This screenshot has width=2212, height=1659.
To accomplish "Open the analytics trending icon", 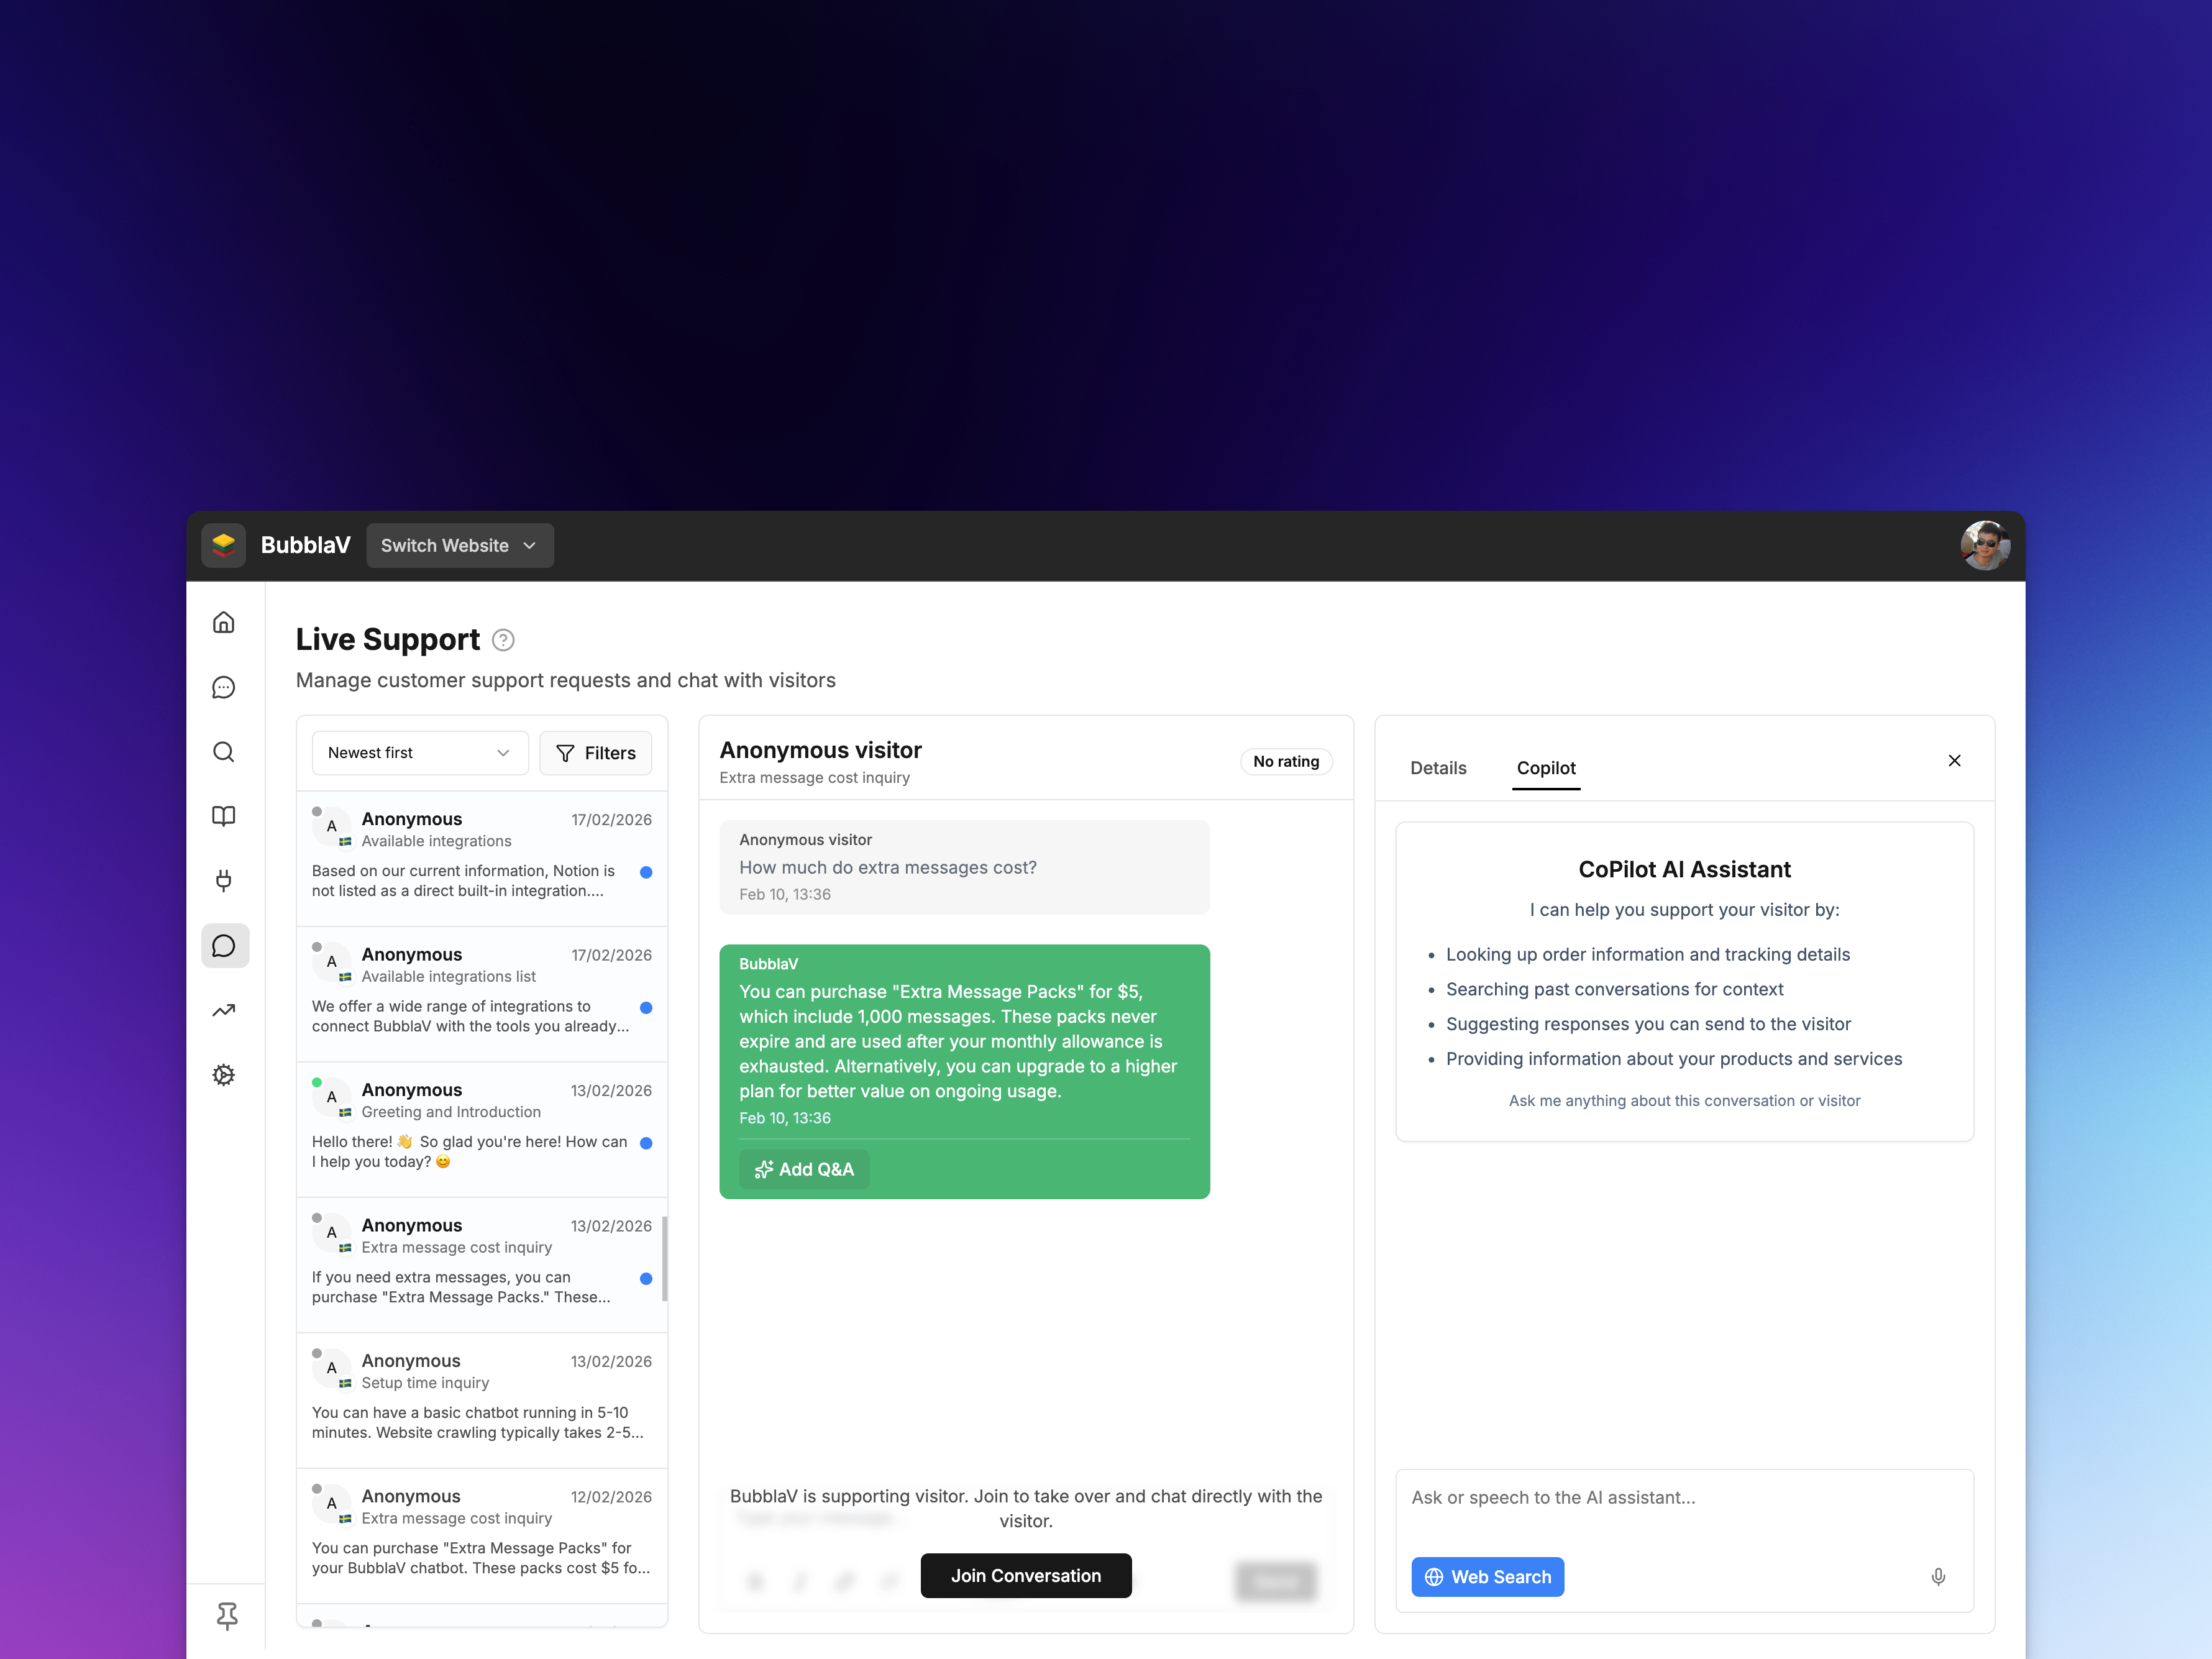I will [224, 1010].
